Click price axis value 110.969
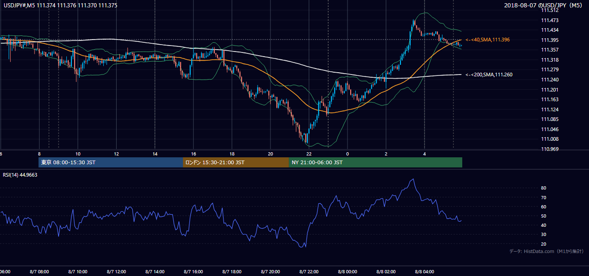This screenshot has height=276, width=589. (550, 149)
